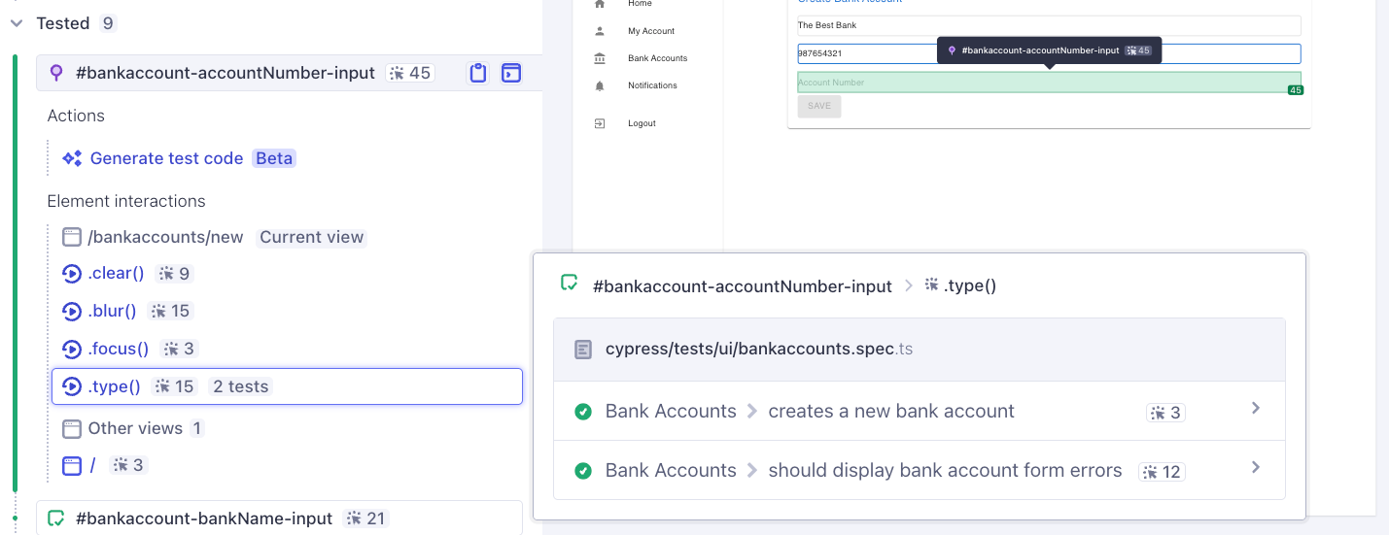1389x535 pixels.
Task: Click the check icon in popup breadcrumb header
Action: coord(570,284)
